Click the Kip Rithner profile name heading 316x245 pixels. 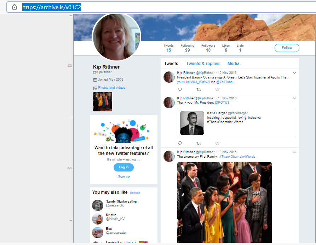[x=107, y=67]
